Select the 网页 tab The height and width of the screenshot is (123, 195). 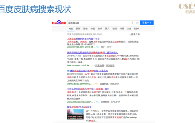(x=71, y=29)
